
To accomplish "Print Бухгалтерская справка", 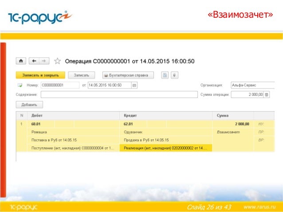I will (x=128, y=75).
